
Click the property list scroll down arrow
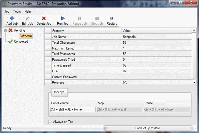tap(194, 83)
